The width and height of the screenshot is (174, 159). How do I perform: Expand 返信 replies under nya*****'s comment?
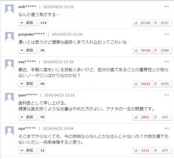pyautogui.click(x=28, y=150)
